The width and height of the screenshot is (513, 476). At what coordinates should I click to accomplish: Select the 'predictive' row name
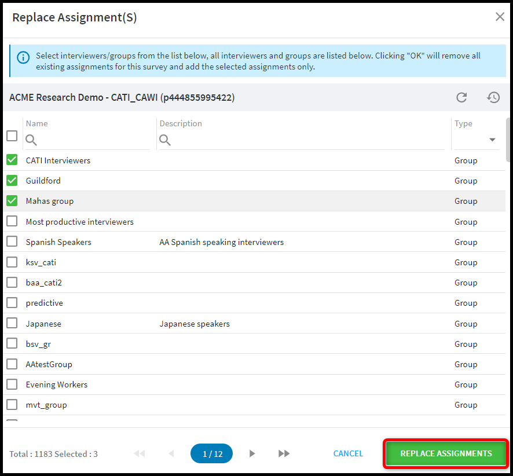click(45, 303)
